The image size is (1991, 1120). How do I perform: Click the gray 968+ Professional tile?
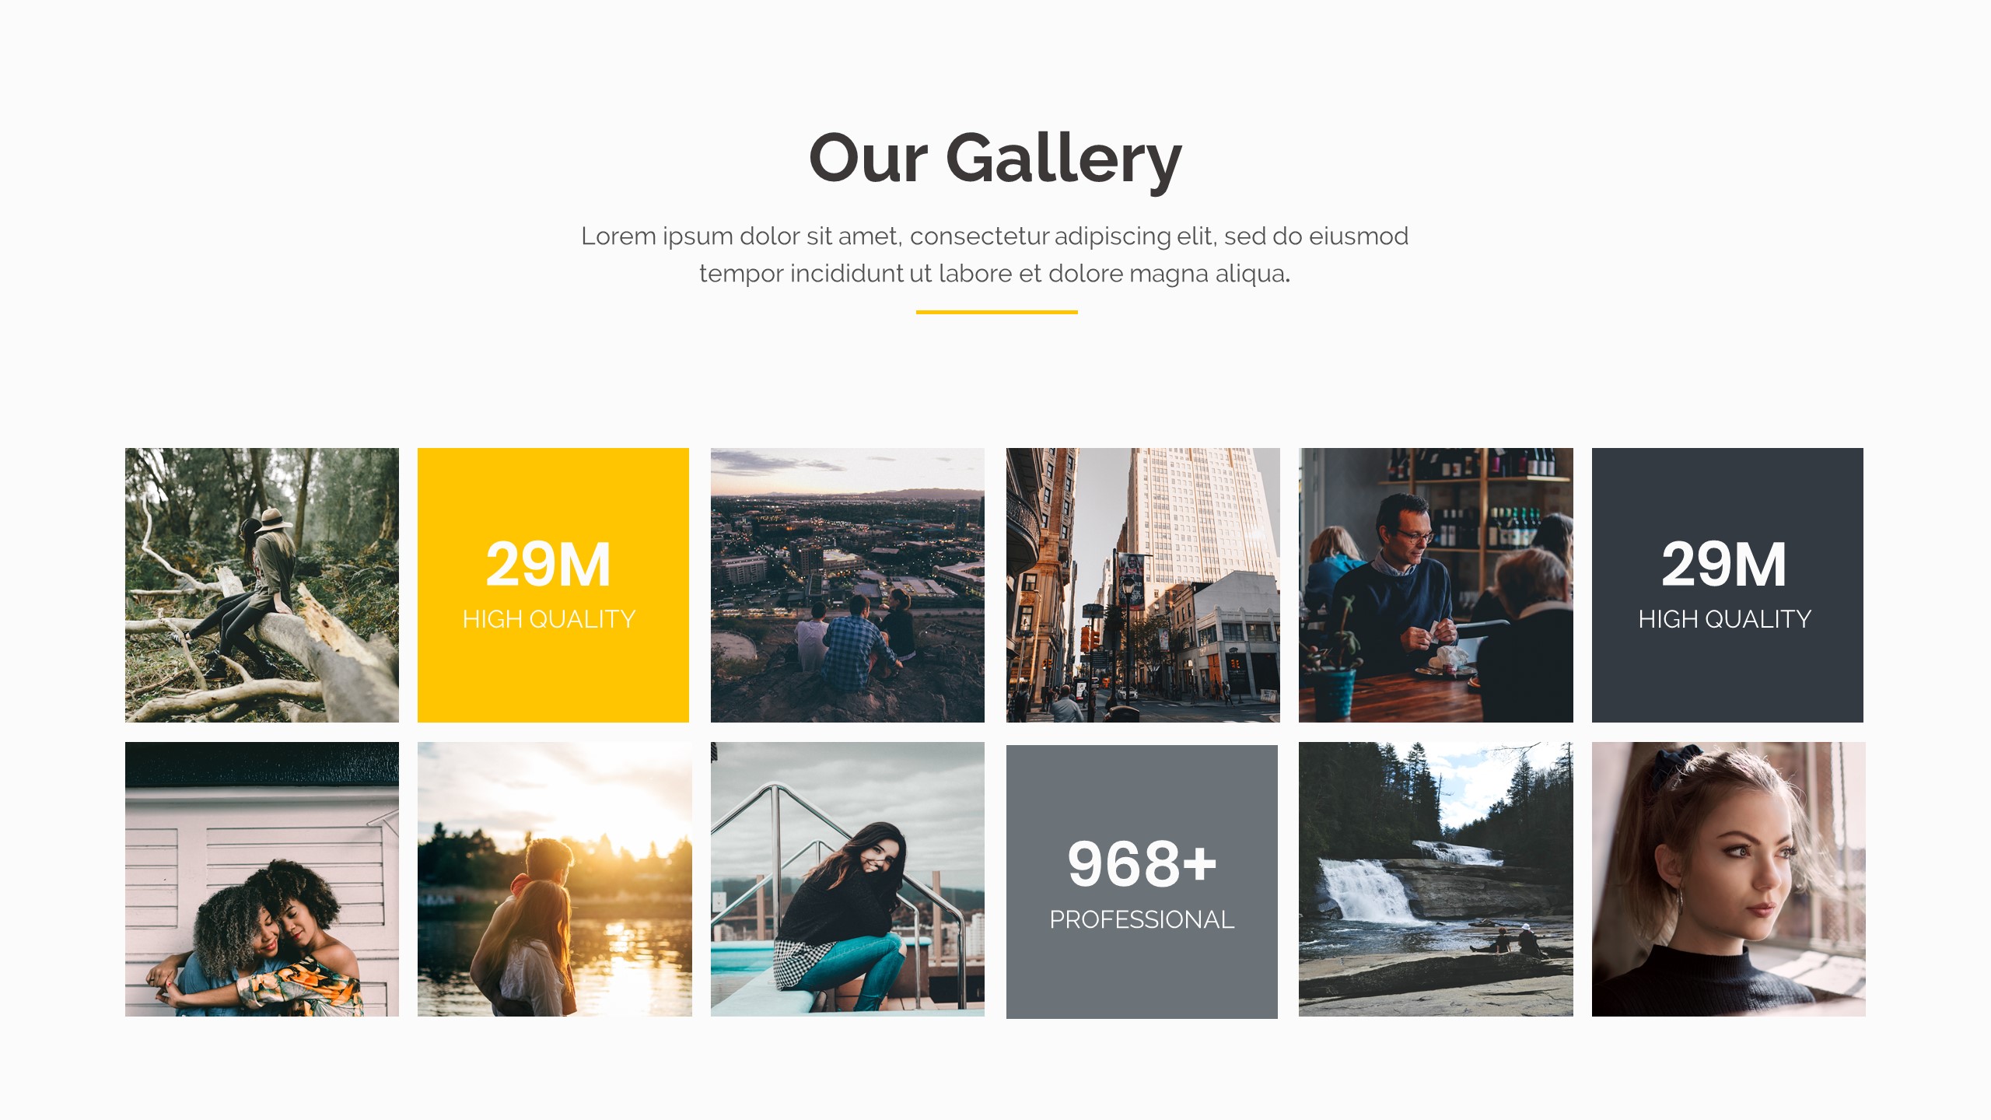(1142, 881)
